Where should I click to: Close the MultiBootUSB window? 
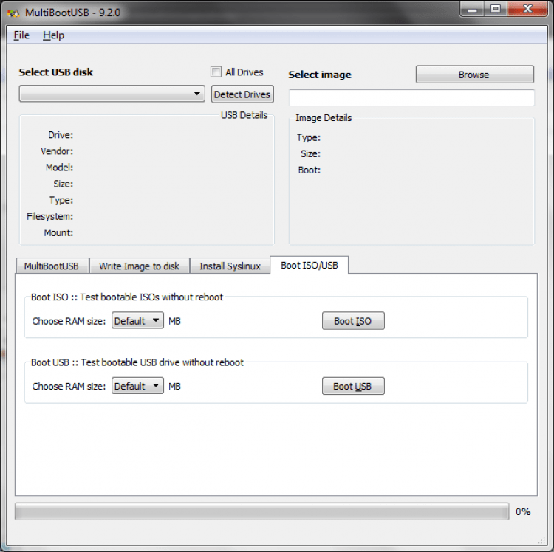click(527, 9)
